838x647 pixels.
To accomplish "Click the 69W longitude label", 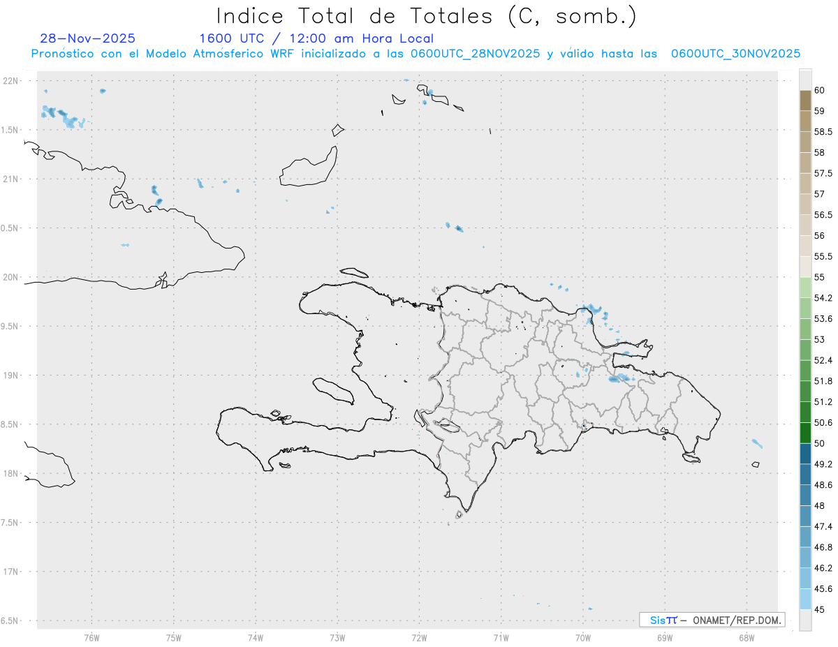I will (665, 637).
